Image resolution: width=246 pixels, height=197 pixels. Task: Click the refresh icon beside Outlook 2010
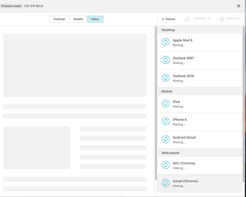point(166,78)
